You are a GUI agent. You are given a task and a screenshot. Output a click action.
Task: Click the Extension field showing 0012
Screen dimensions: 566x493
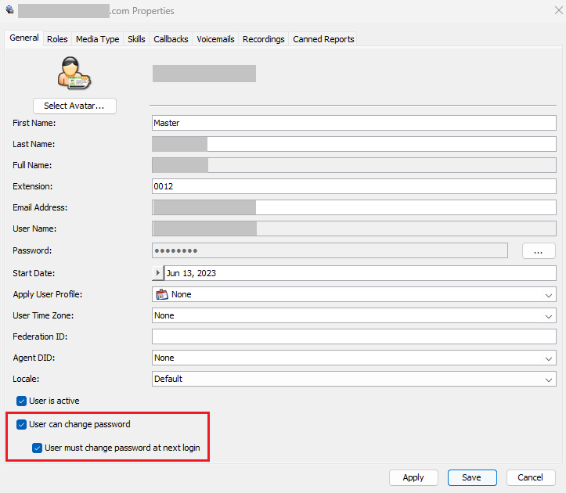point(354,186)
